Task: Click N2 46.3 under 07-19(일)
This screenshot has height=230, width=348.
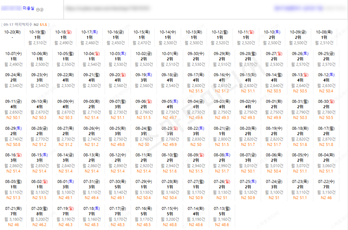Action: pyautogui.click(x=66, y=225)
